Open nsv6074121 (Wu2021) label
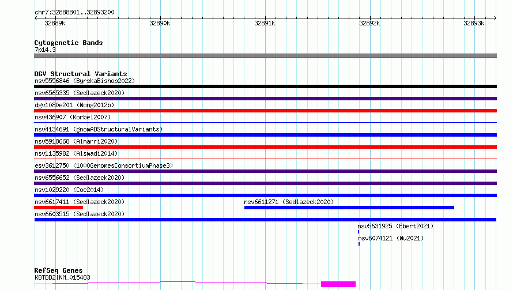Screen dimensions: 513x290 391,238
